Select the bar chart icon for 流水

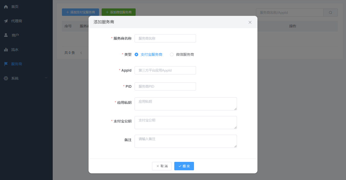click(x=6, y=50)
